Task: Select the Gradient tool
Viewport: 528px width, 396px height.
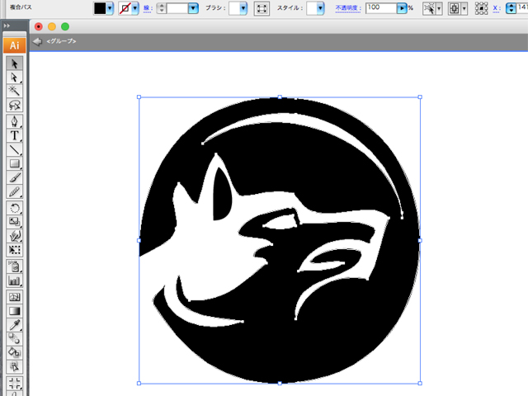Action: (14, 311)
